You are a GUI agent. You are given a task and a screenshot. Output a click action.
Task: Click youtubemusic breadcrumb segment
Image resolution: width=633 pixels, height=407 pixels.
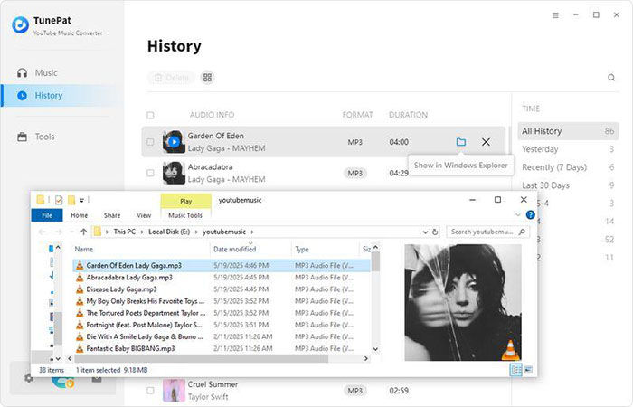click(224, 232)
